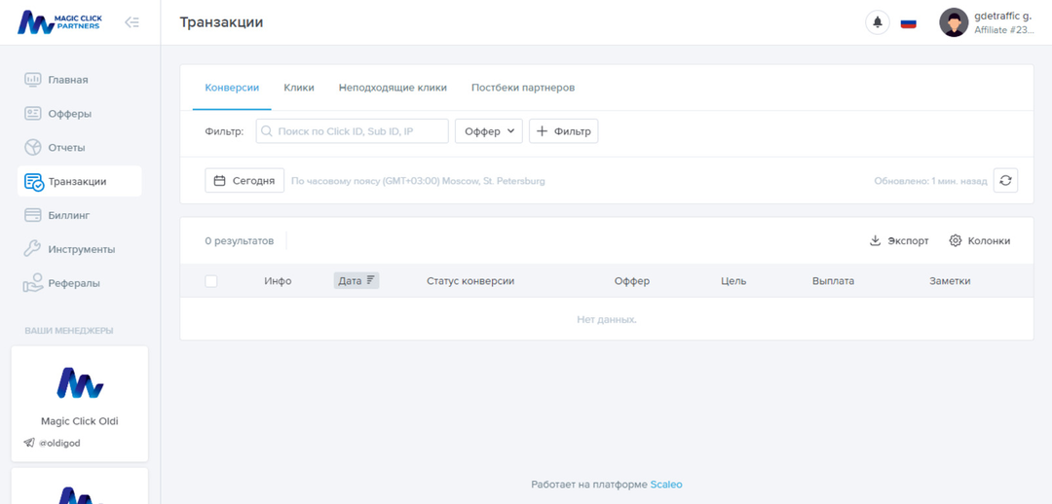Select Транзакции in the sidebar

tap(79, 181)
